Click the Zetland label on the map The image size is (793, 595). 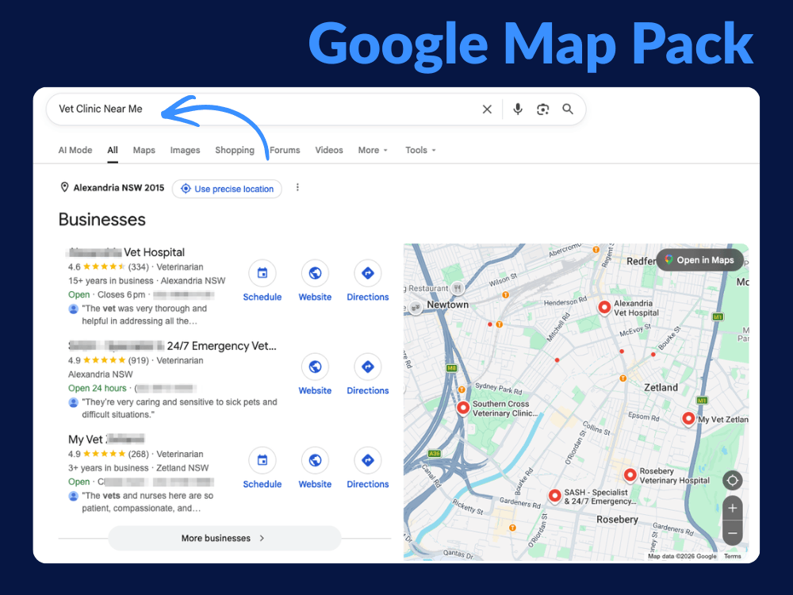coord(661,388)
